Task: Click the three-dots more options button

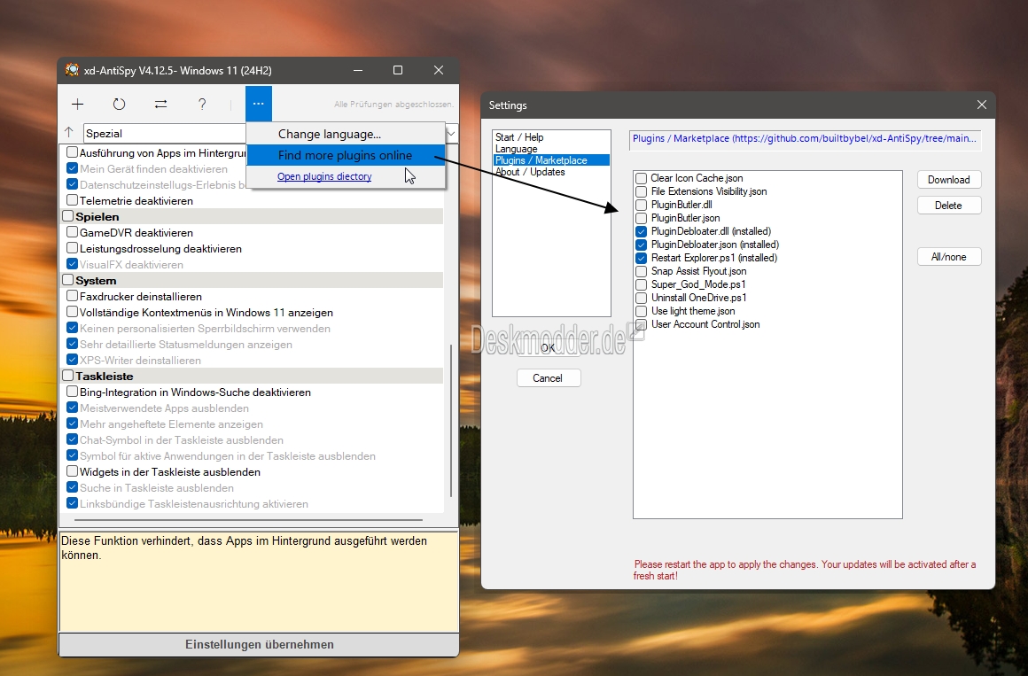Action: point(258,104)
